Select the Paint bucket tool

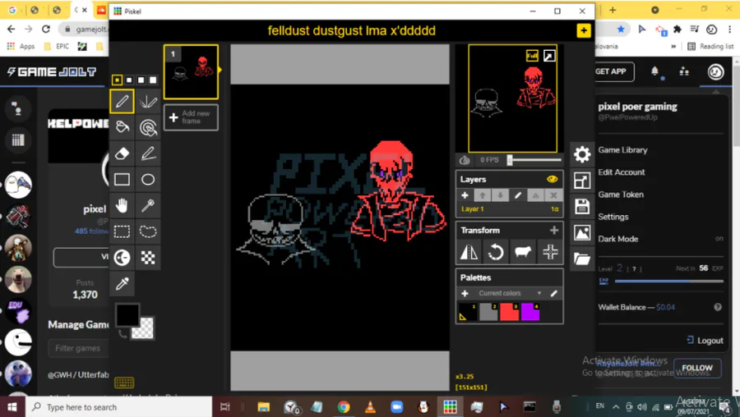pyautogui.click(x=122, y=127)
